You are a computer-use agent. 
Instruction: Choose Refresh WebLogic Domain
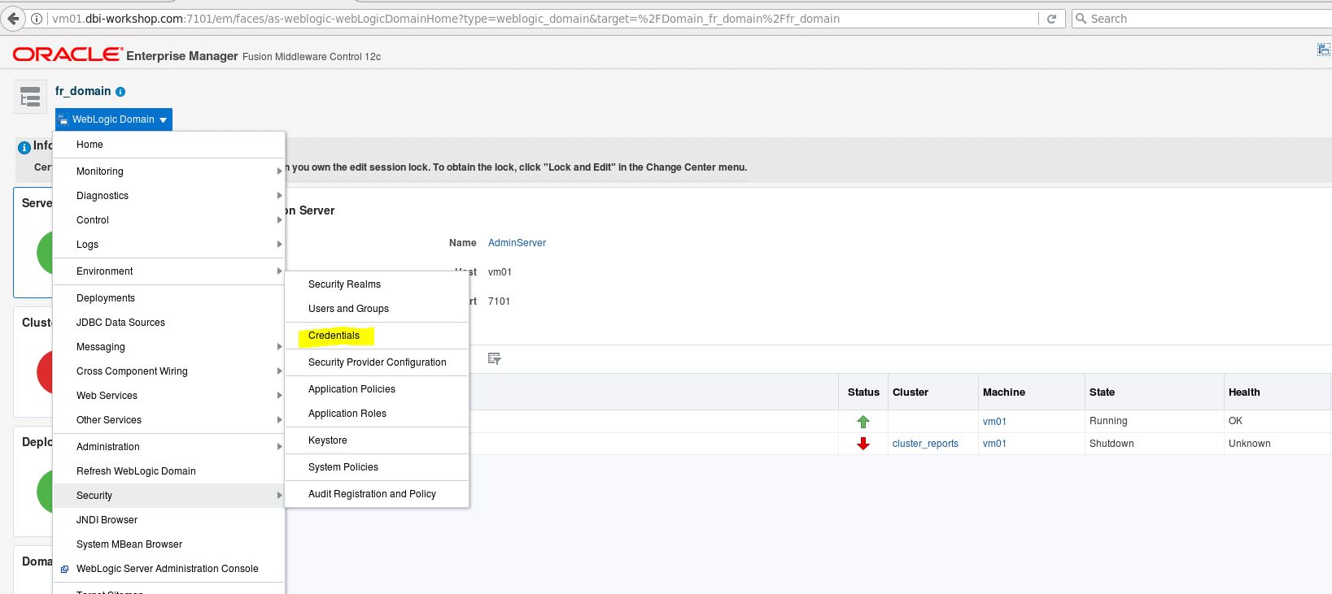(169, 471)
